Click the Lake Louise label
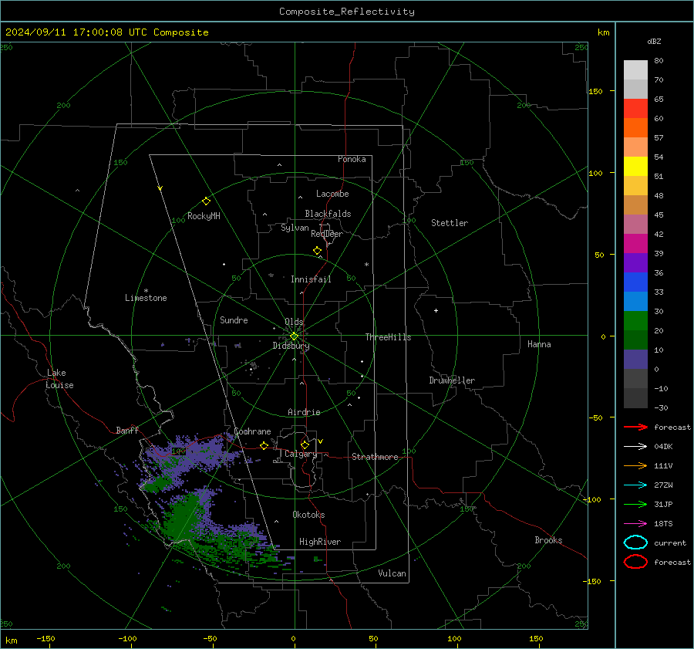694x649 pixels. pyautogui.click(x=59, y=379)
